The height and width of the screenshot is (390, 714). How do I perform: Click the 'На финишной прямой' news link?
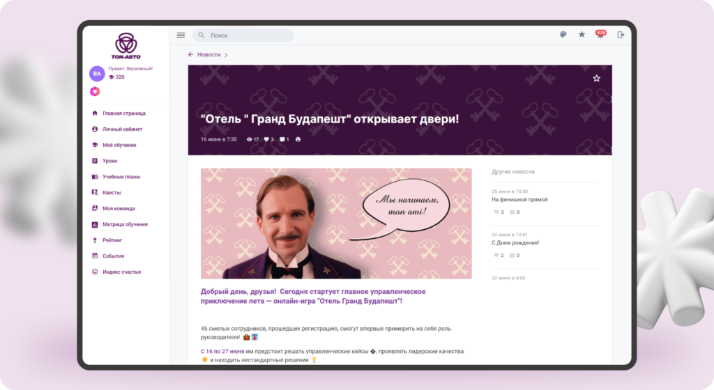(x=519, y=200)
